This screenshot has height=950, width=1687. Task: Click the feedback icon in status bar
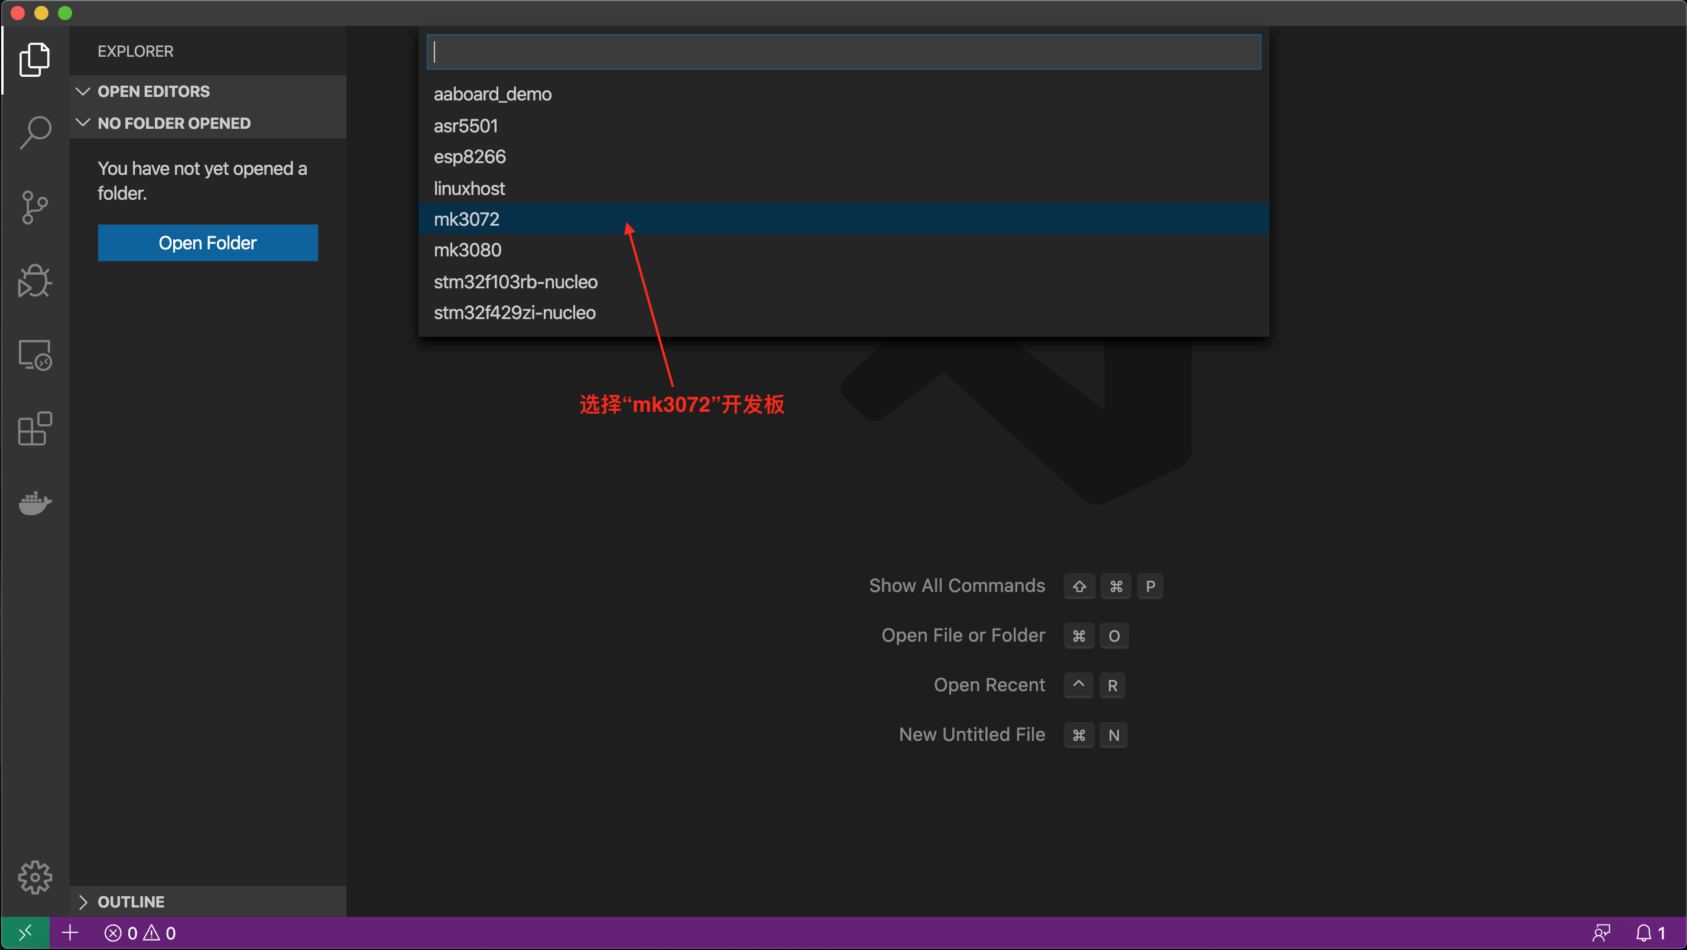tap(1601, 933)
